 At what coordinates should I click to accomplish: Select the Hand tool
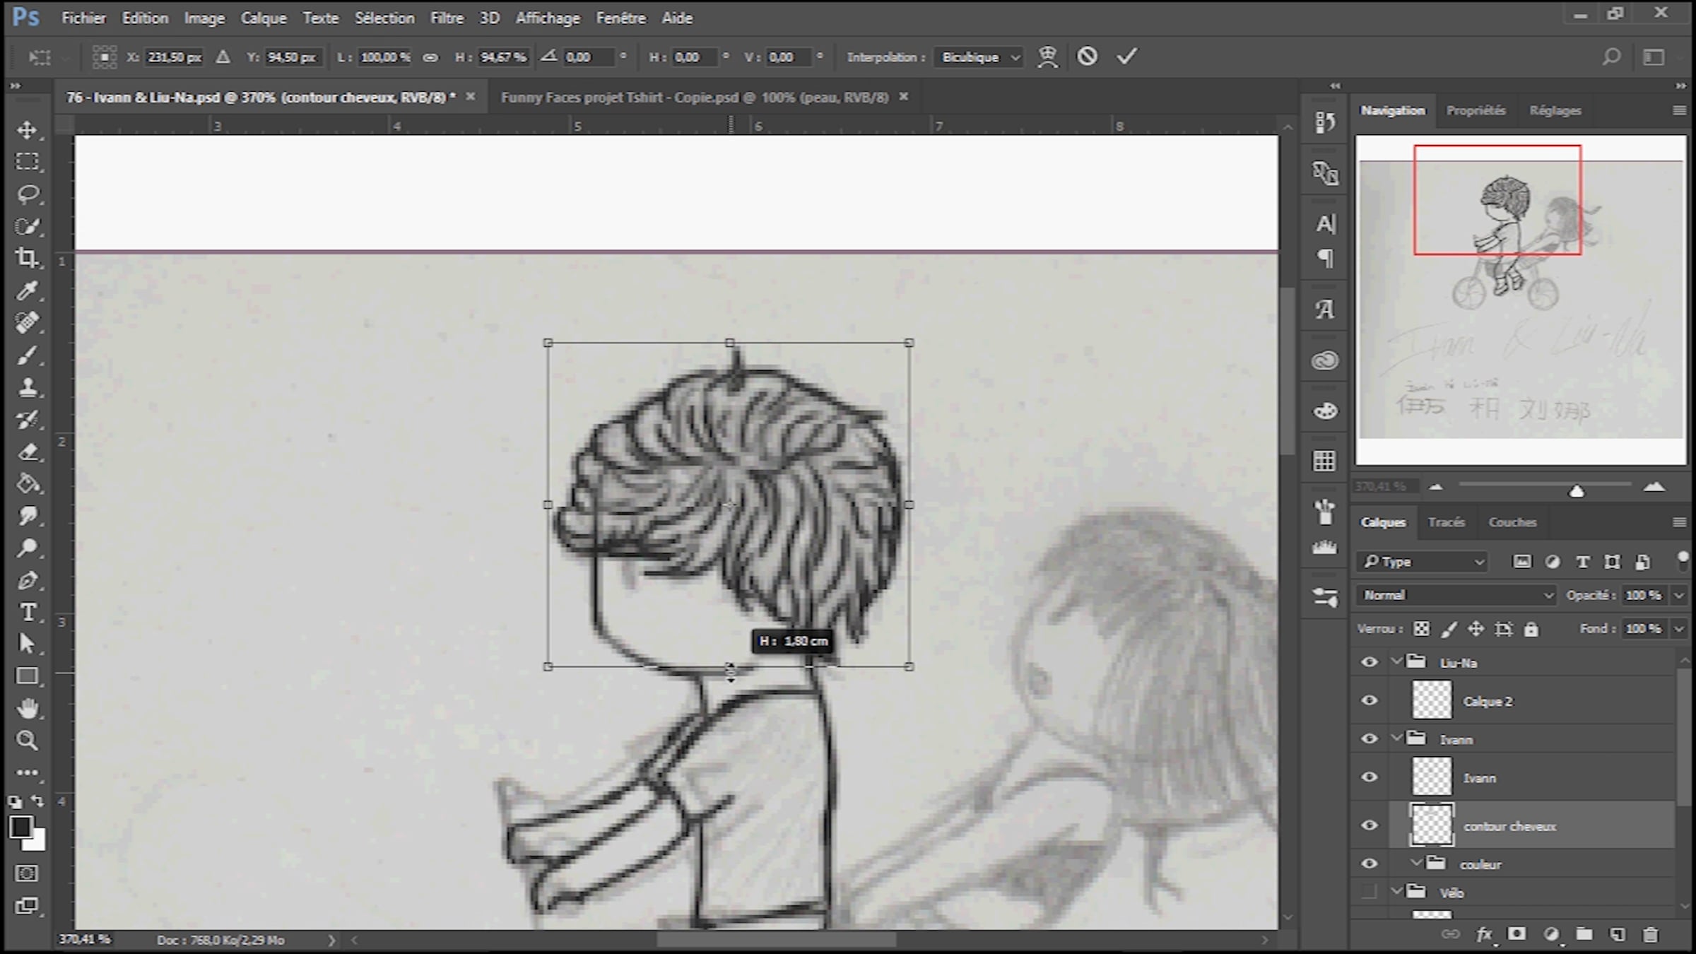point(27,708)
